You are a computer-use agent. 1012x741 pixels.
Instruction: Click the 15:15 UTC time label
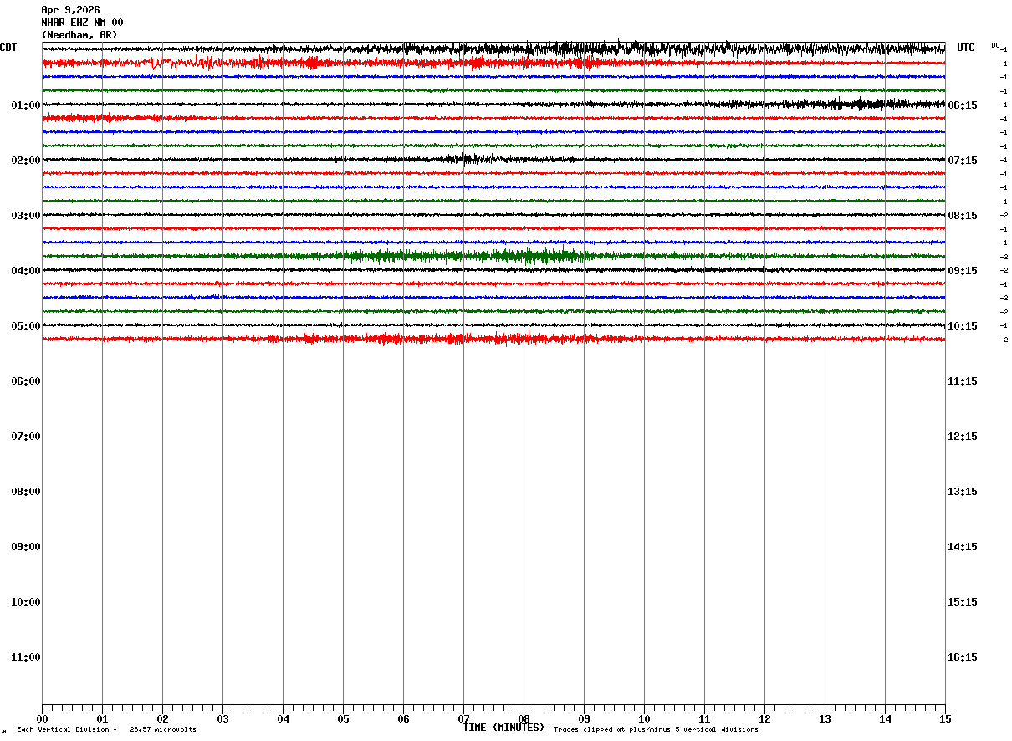963,602
